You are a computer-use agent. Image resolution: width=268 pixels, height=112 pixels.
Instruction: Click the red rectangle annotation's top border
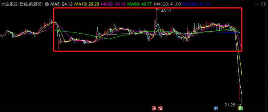coord(148,8)
